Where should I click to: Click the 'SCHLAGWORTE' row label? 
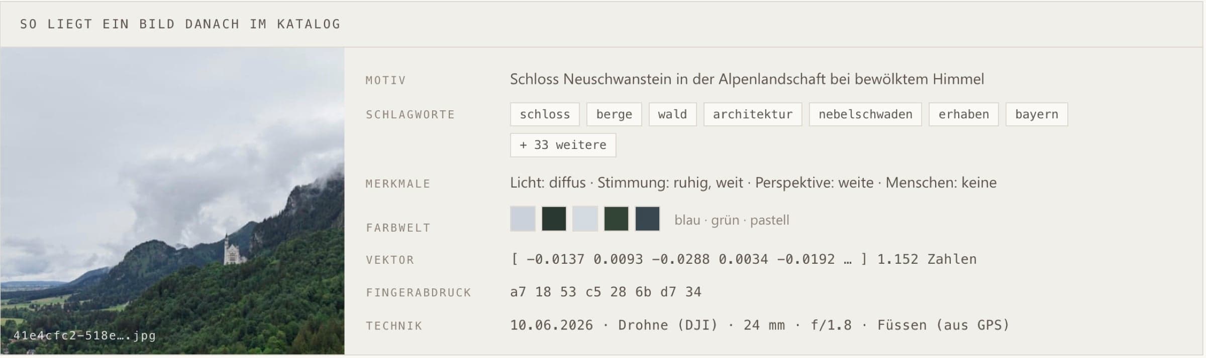click(x=410, y=114)
